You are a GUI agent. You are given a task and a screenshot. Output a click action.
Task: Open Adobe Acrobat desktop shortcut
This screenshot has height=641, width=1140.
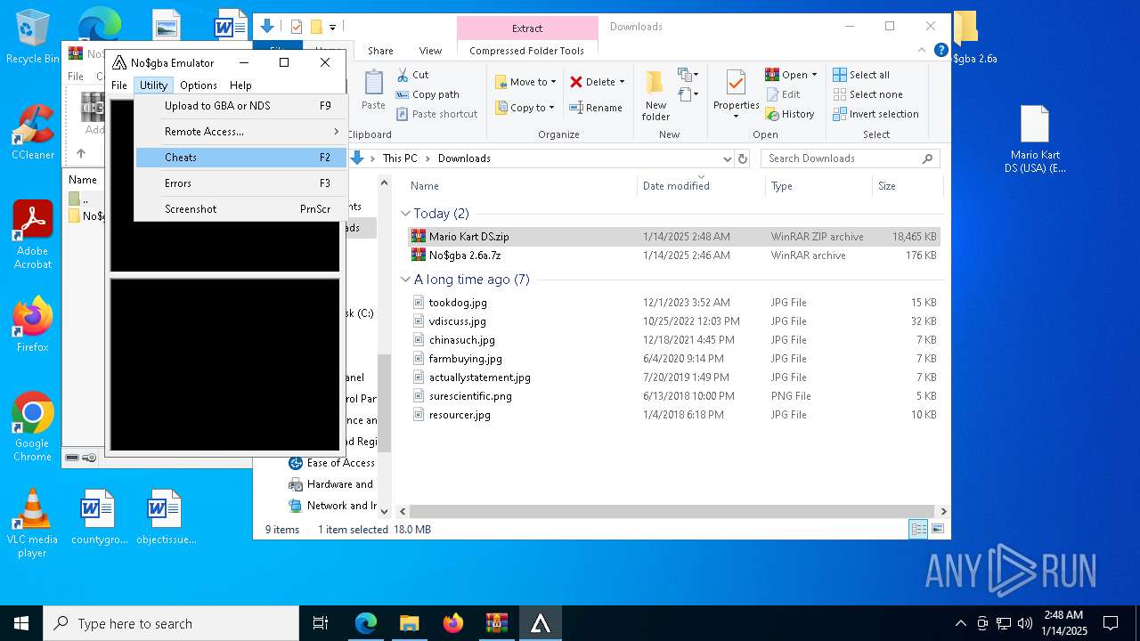click(x=33, y=235)
